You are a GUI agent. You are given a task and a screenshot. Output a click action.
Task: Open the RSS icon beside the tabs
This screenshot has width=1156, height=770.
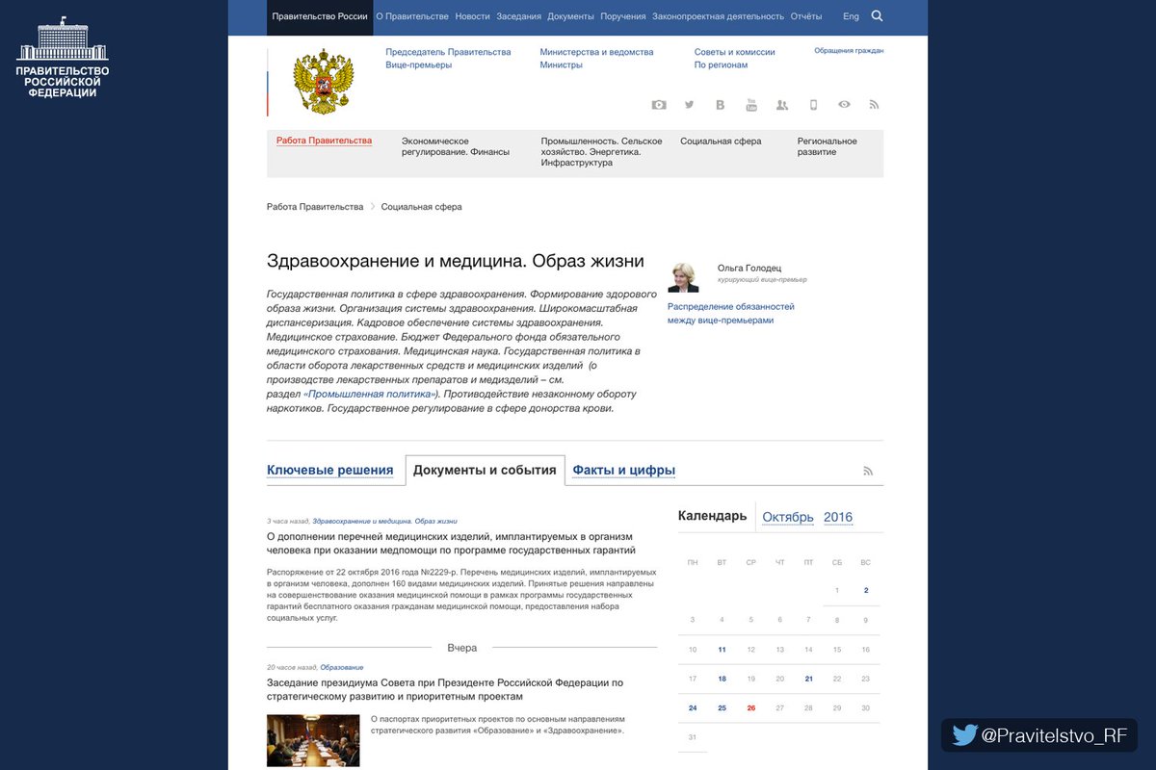(x=868, y=471)
